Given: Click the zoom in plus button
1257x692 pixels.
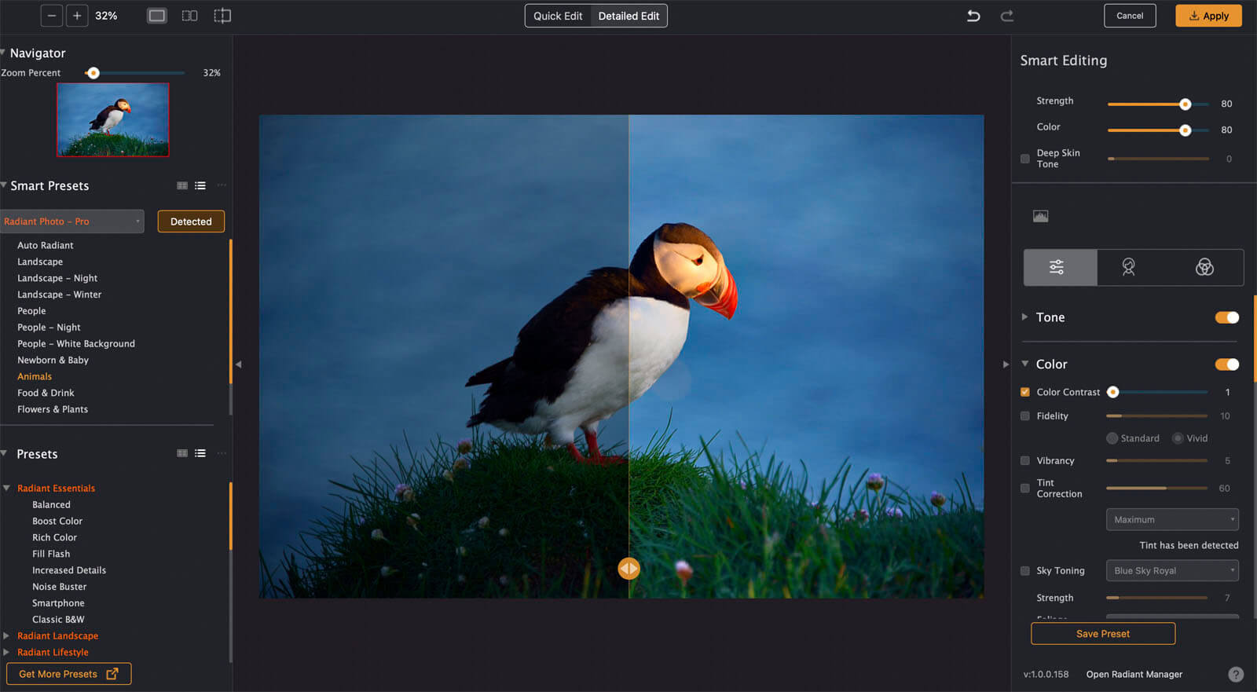Looking at the screenshot, I should click(x=77, y=16).
